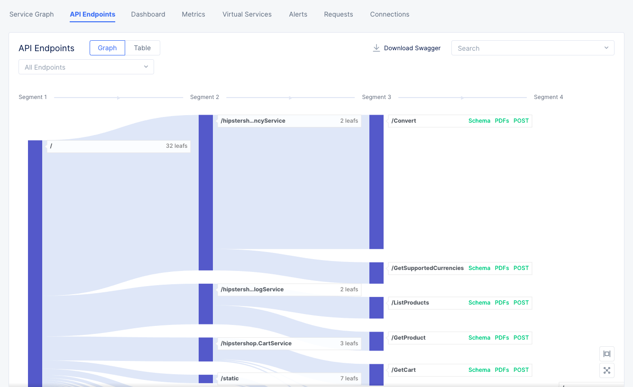The width and height of the screenshot is (633, 387).
Task: Switch to Table view
Action: point(142,47)
